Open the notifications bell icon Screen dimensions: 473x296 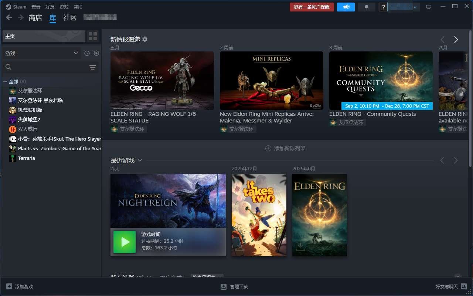pyautogui.click(x=367, y=7)
